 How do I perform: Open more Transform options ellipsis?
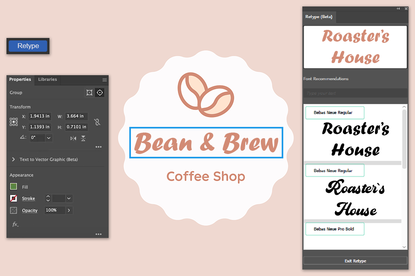click(x=98, y=147)
